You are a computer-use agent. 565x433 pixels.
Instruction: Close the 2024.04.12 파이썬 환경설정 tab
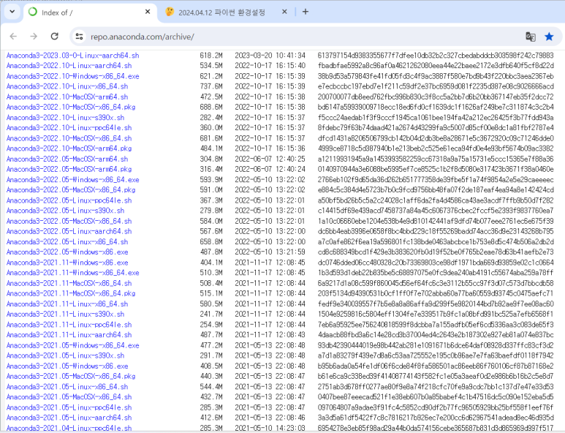point(284,12)
